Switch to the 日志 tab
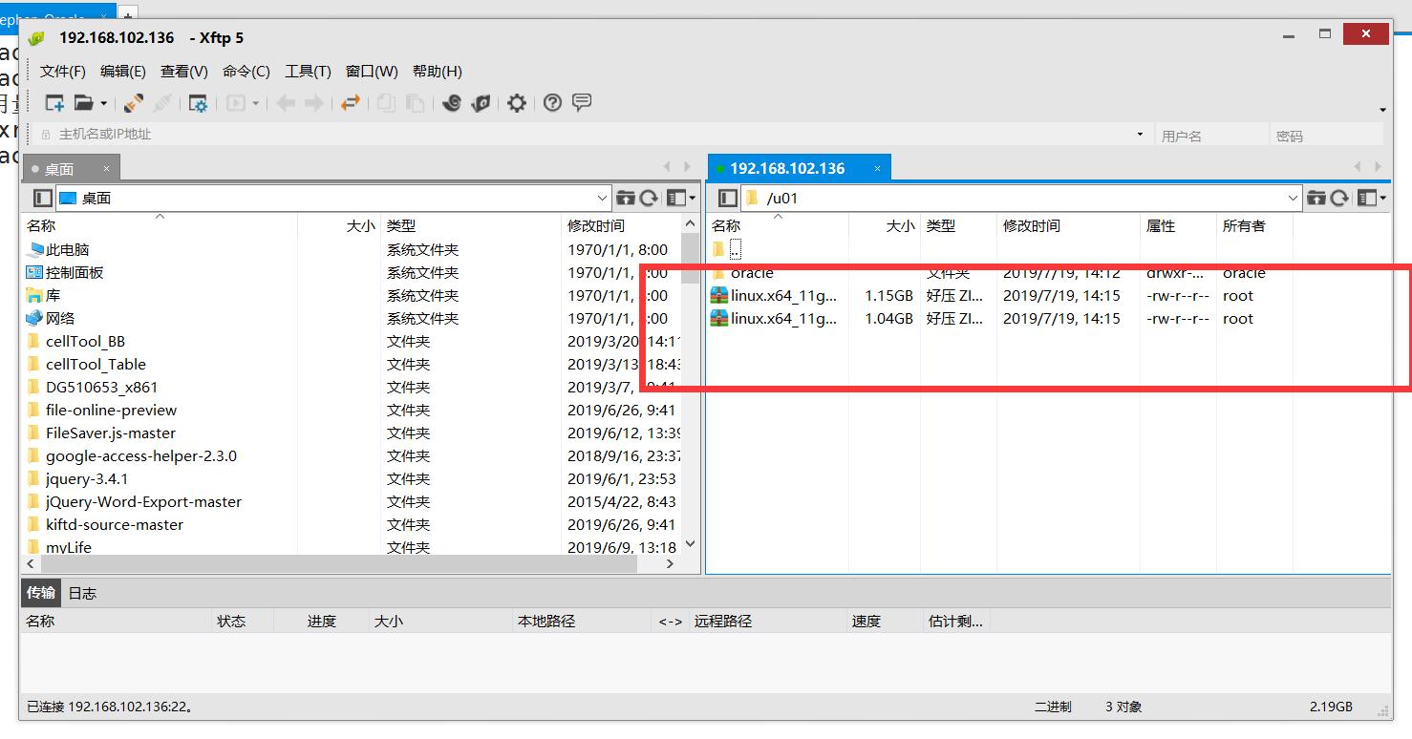The height and width of the screenshot is (739, 1412). pos(81,592)
